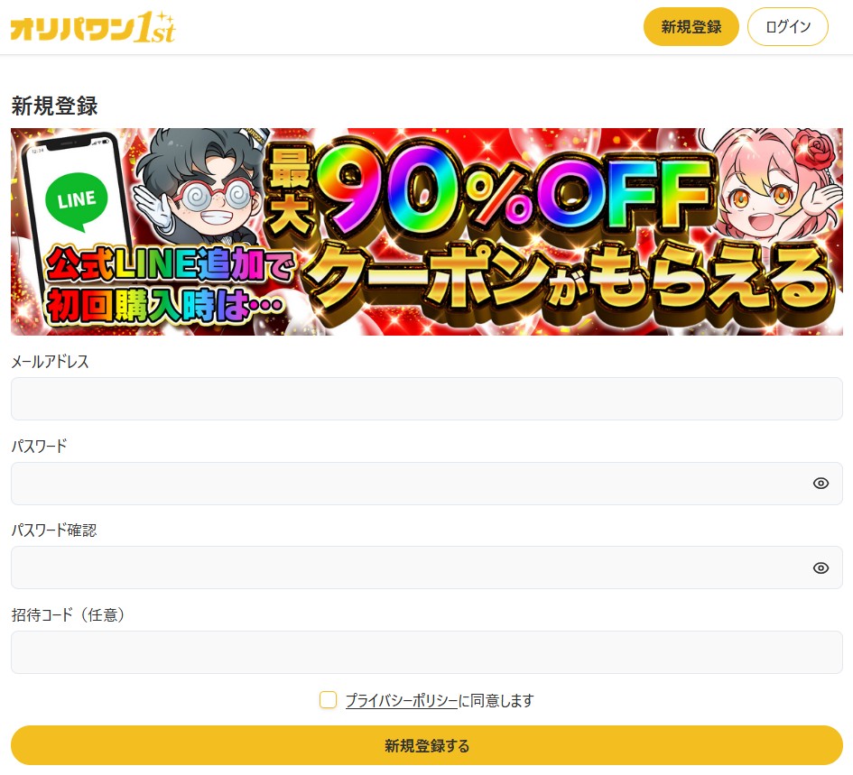Open the 新規登録 header button

[691, 27]
